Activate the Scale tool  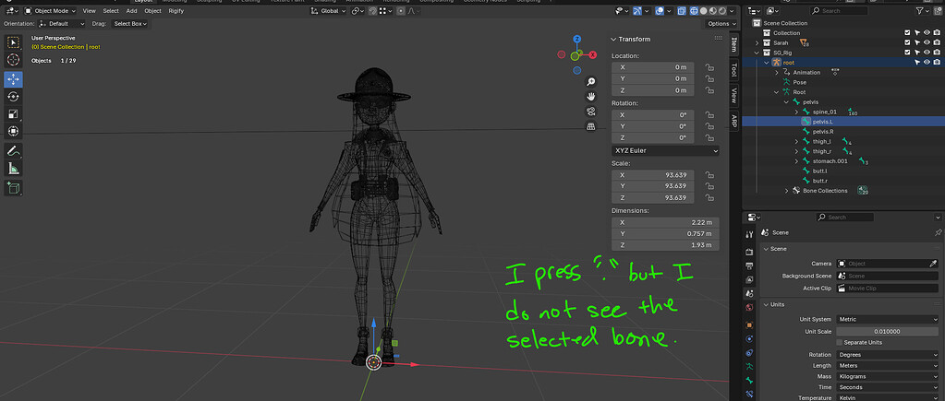pos(13,114)
